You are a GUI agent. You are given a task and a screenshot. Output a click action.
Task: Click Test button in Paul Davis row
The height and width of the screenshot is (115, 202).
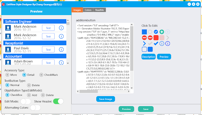(x=48, y=49)
